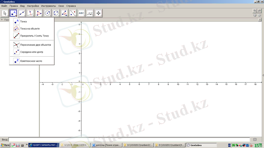The width and height of the screenshot is (264, 148).
Task: Select the Ellipse conic tool
Action: (56, 13)
